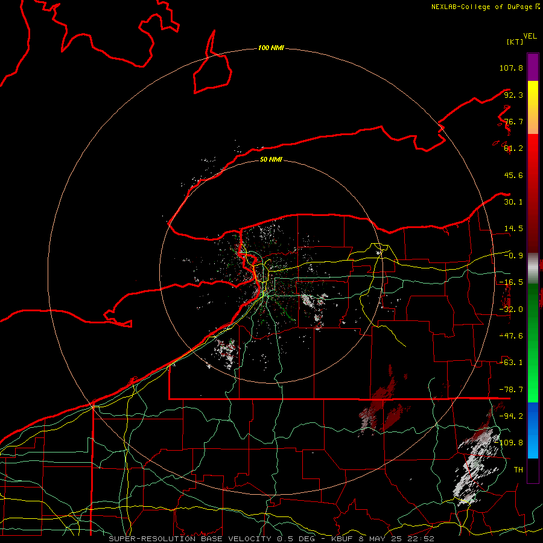Image resolution: width=543 pixels, height=543 pixels.
Task: Click the green segment of the velocity color bar
Action: point(533,343)
